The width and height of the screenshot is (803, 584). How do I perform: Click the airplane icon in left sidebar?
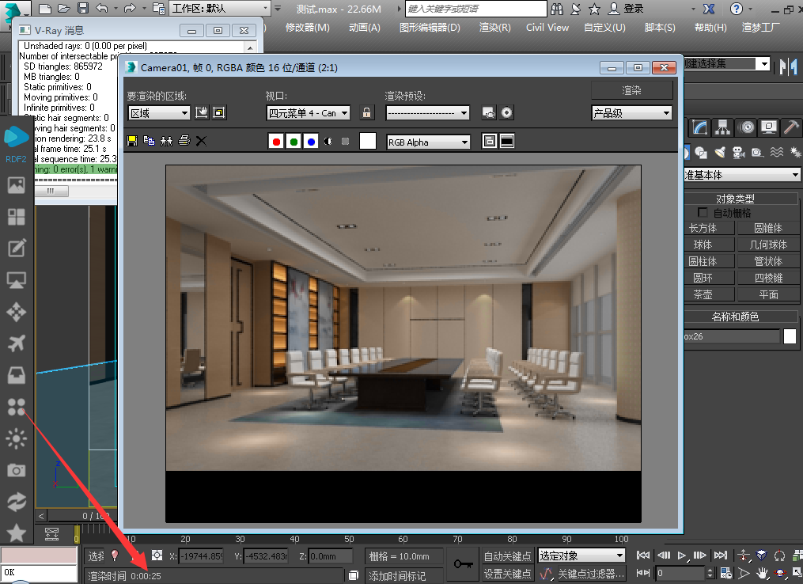click(x=16, y=343)
